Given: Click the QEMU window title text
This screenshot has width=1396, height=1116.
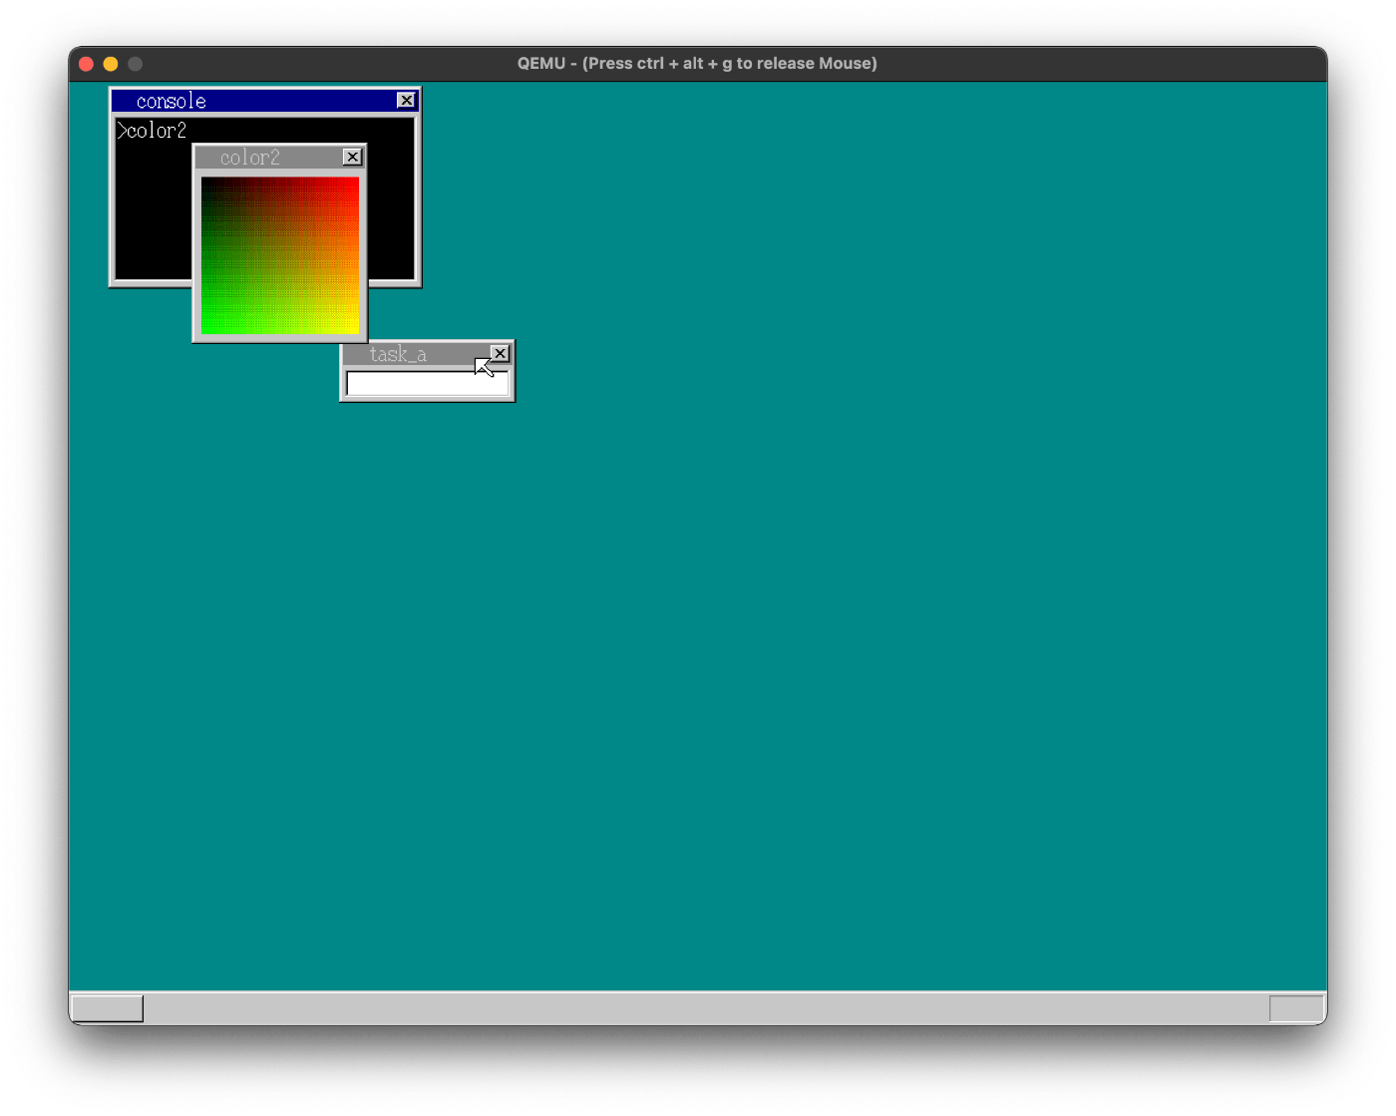Looking at the screenshot, I should (x=697, y=64).
